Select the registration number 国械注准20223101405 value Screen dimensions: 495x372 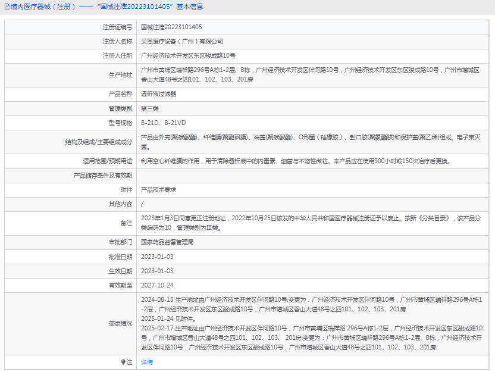point(171,27)
